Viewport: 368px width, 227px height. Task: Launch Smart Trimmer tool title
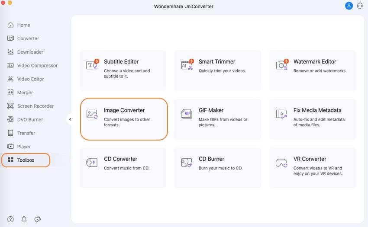pos(217,61)
